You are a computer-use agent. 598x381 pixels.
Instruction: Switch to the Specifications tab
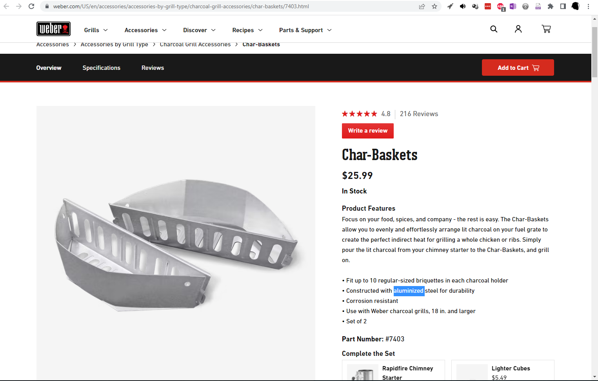click(101, 68)
